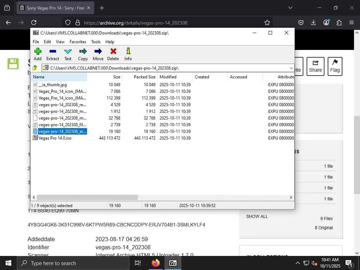Open the Tools menu
This screenshot has width=360, height=270.
tap(96, 42)
